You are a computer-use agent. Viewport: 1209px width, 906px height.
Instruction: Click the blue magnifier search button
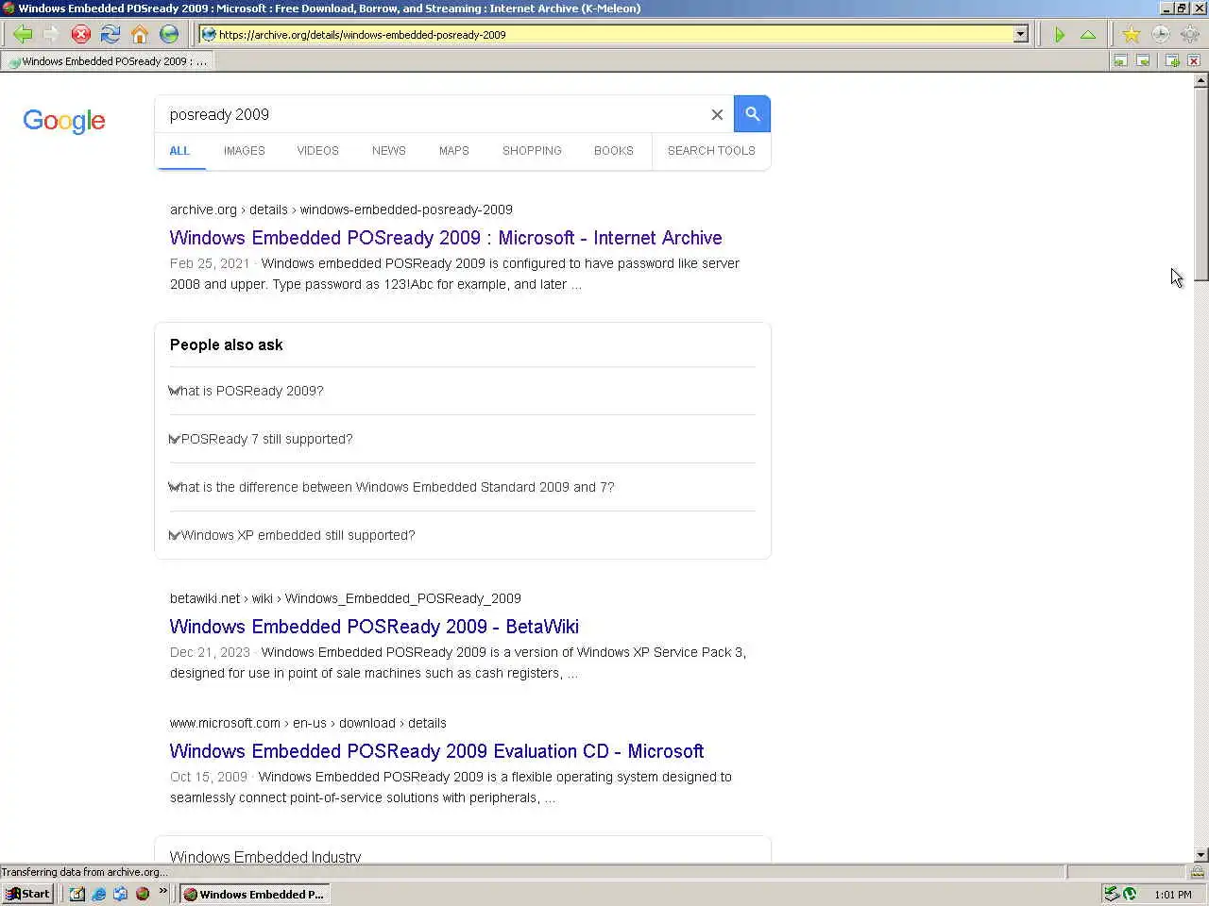pyautogui.click(x=753, y=114)
